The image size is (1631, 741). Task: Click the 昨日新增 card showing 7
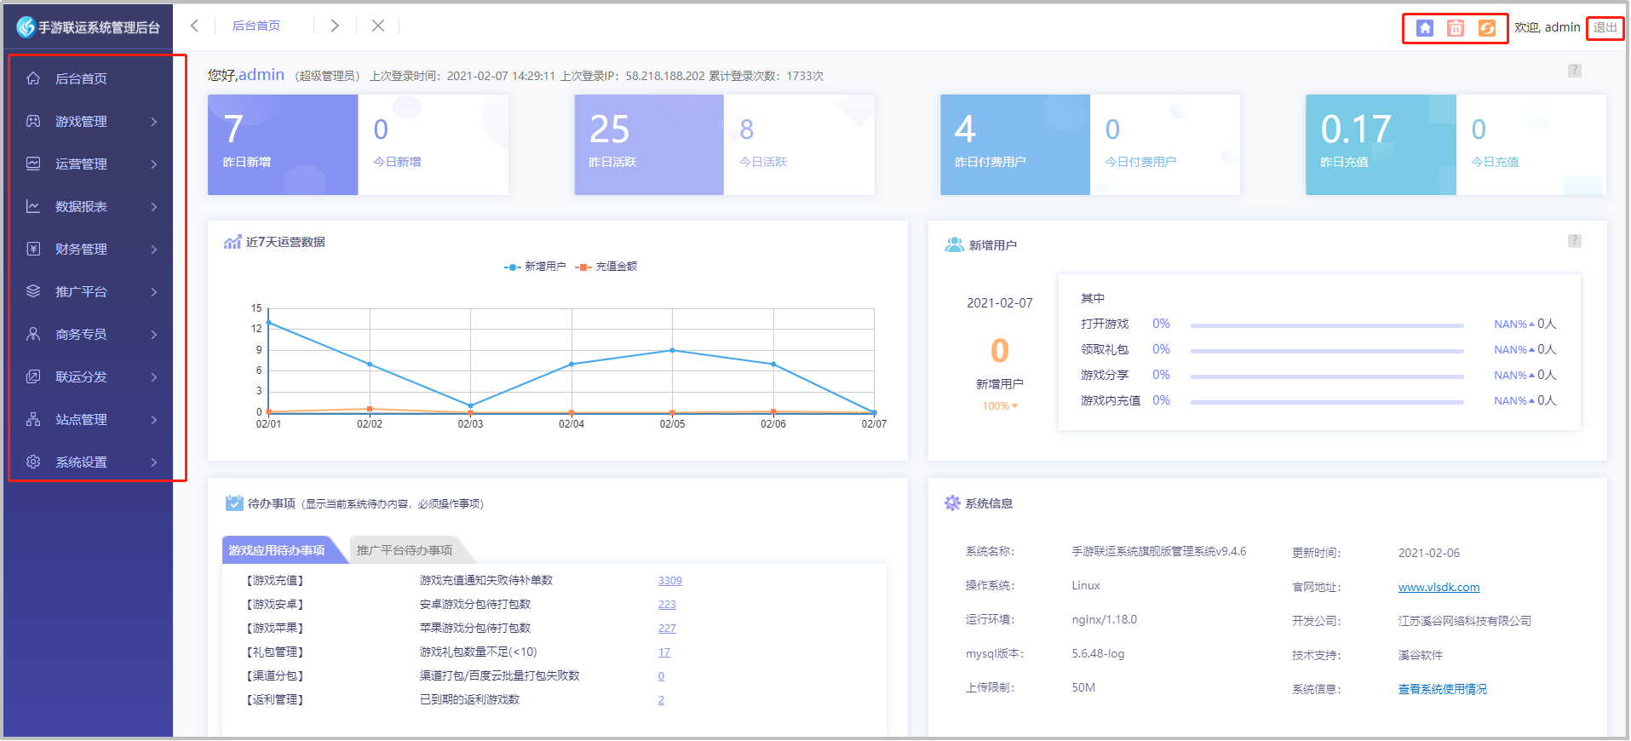point(283,145)
